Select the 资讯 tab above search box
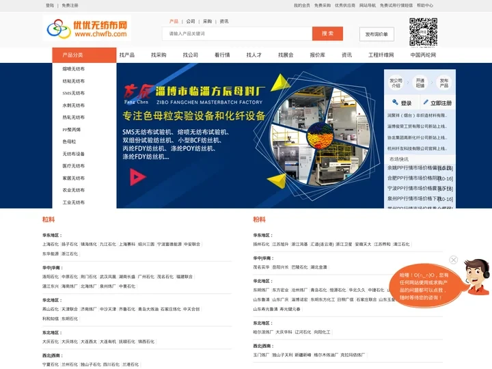Image resolution: width=492 pixels, height=369 pixels. click(224, 21)
